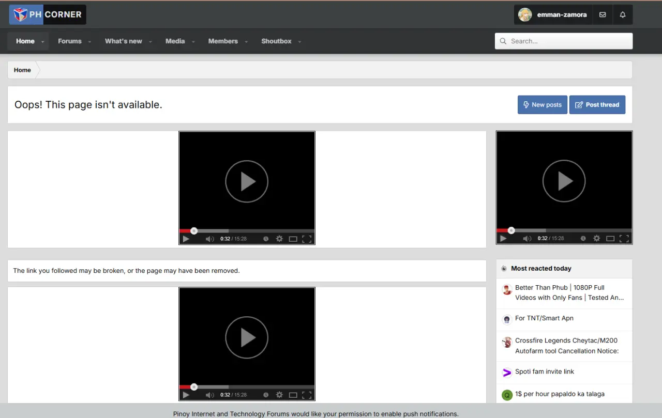Screen dimensions: 662x418
Task: Open 1$ per hour papaldo thread
Action: [x=560, y=394]
